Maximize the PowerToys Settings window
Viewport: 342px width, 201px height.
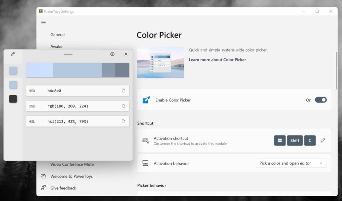(317, 11)
